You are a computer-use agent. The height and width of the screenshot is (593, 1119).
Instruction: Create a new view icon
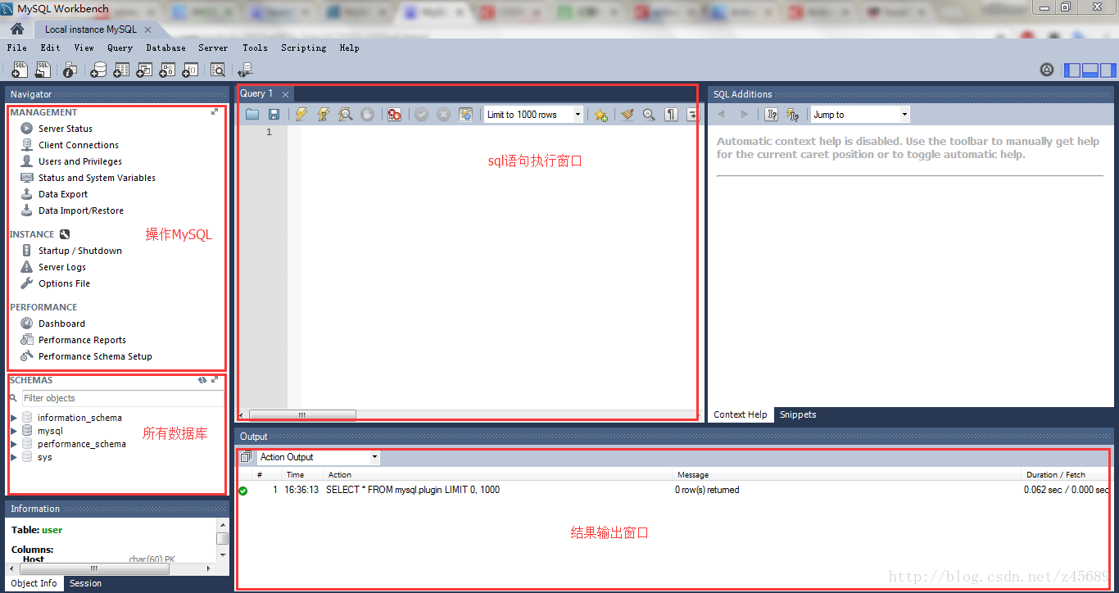coord(144,70)
